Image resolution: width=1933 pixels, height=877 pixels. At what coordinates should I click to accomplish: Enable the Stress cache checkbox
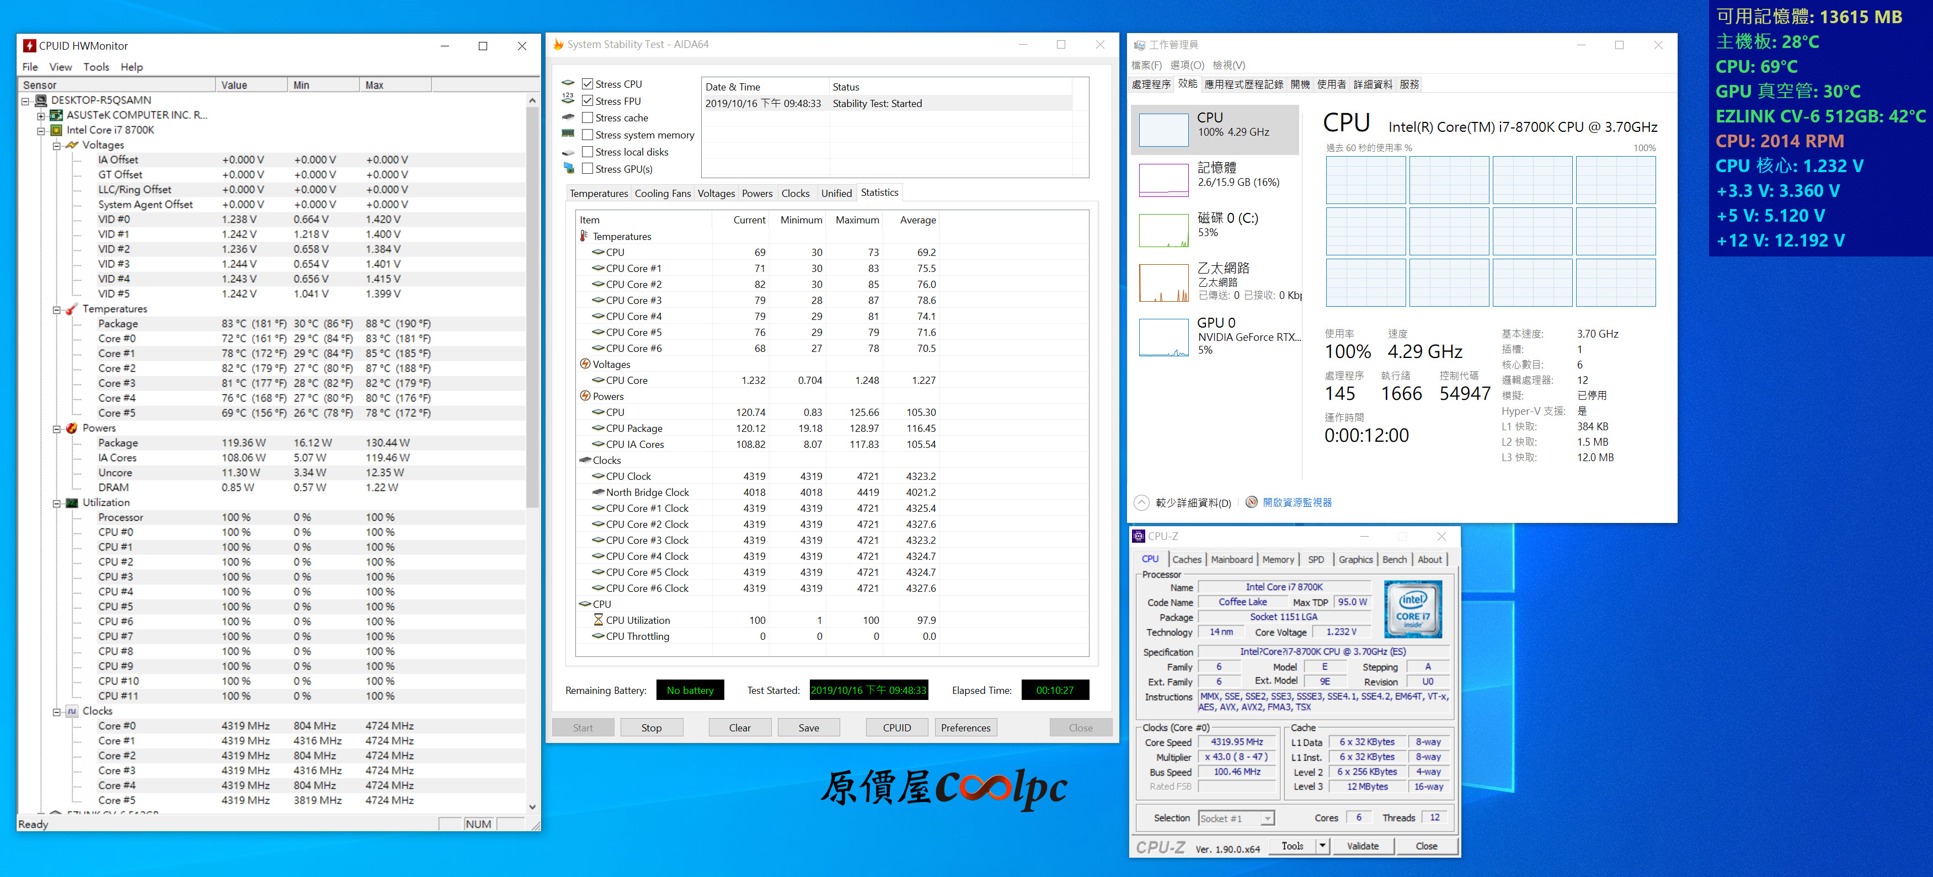pos(588,118)
